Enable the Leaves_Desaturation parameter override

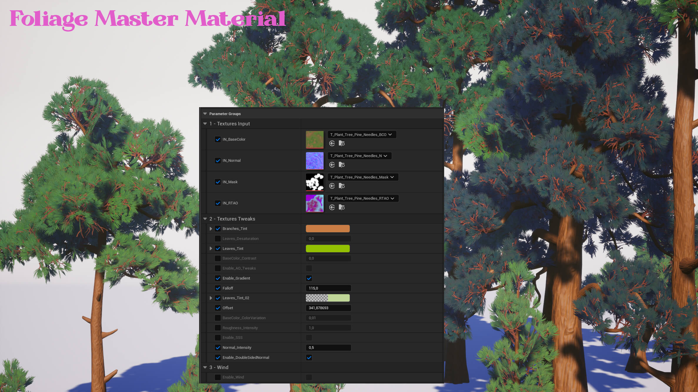click(x=218, y=239)
